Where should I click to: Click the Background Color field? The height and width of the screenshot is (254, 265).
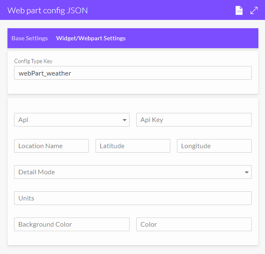point(72,224)
